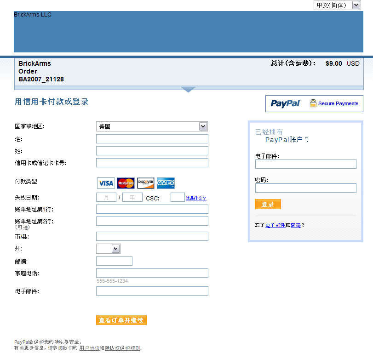Open the 隐私权保护规则 link
The width and height of the screenshot is (373, 353).
[x=122, y=348]
